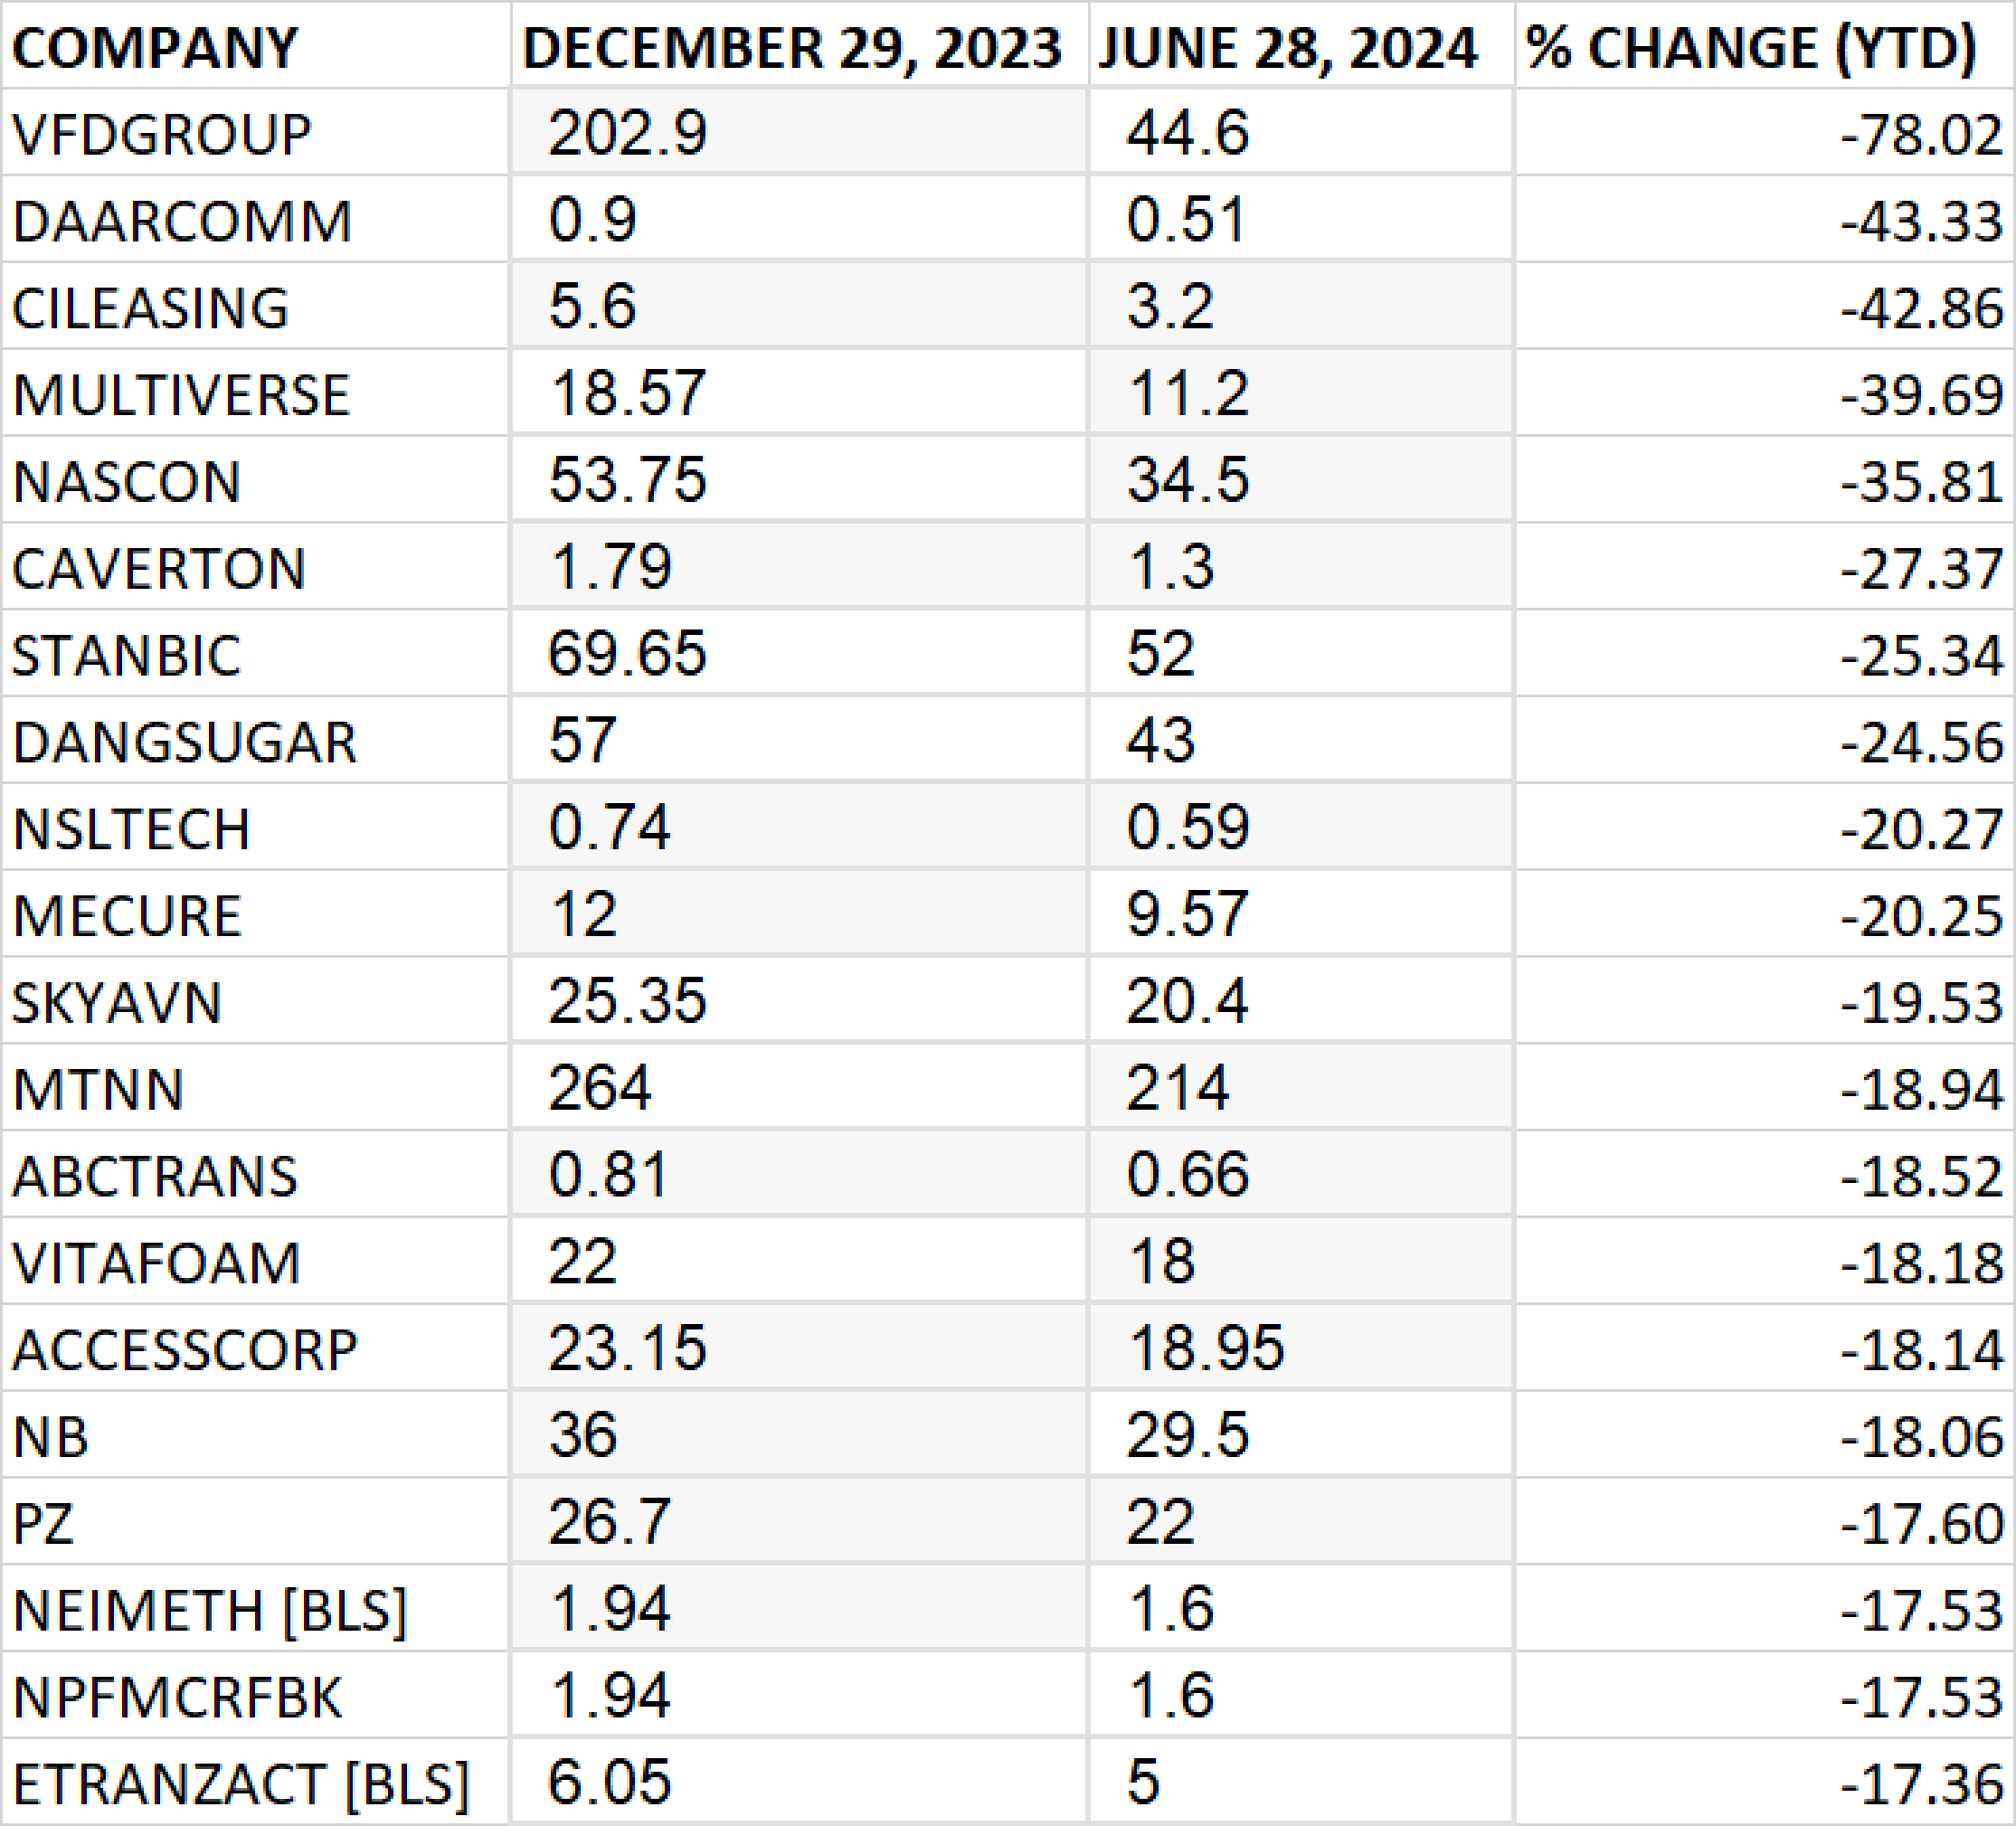Click the ABCTRANS 0.66 cell
Screen dimensions: 2016x1826
click(x=1301, y=1175)
